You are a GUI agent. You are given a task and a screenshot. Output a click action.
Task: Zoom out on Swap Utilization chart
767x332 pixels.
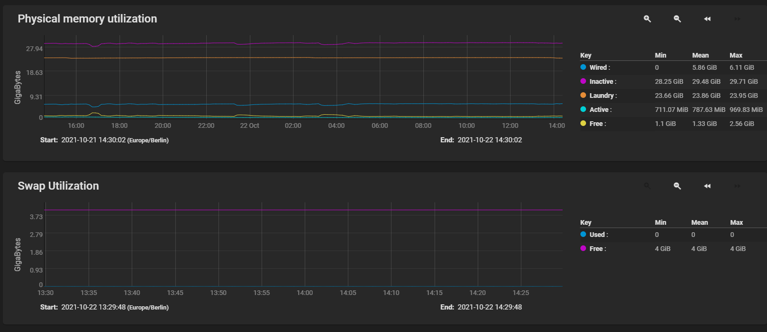click(x=677, y=186)
